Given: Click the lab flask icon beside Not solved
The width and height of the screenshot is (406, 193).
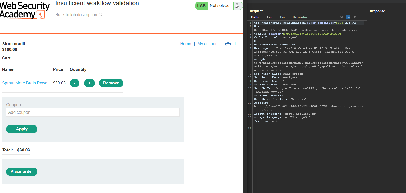Looking at the screenshot, I should [237, 6].
